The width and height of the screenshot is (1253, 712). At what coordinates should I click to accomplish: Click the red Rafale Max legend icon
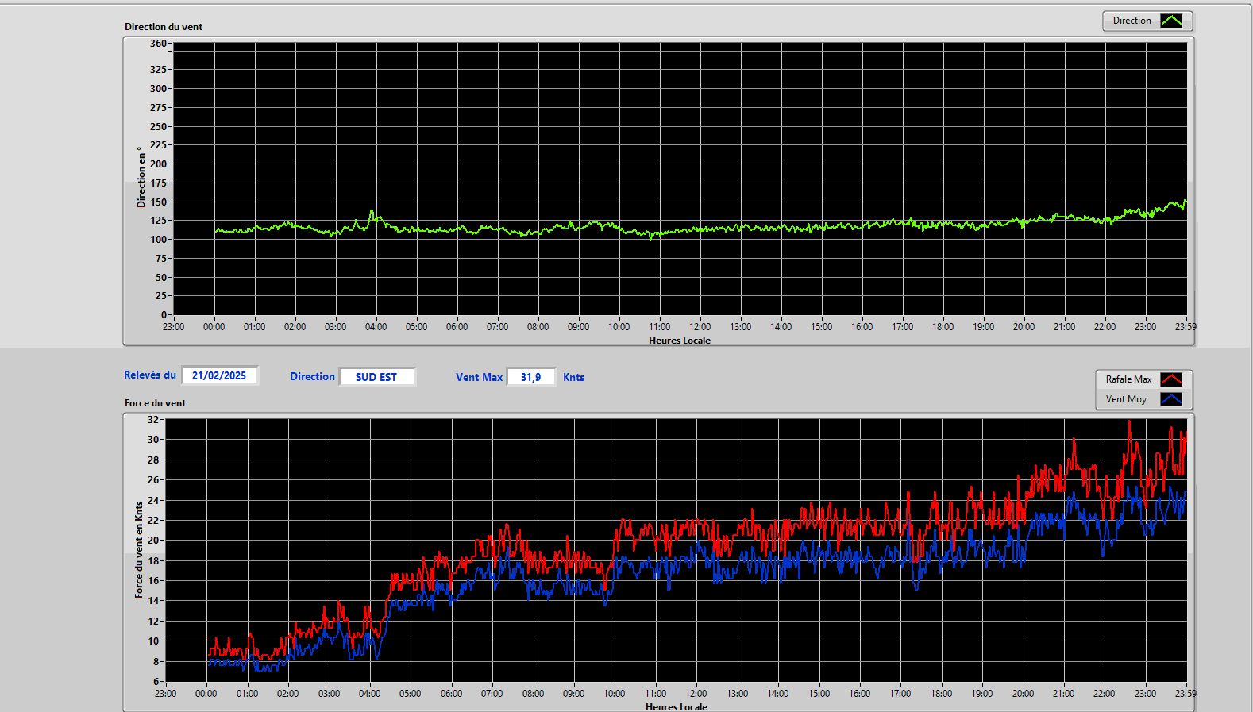[x=1171, y=379]
